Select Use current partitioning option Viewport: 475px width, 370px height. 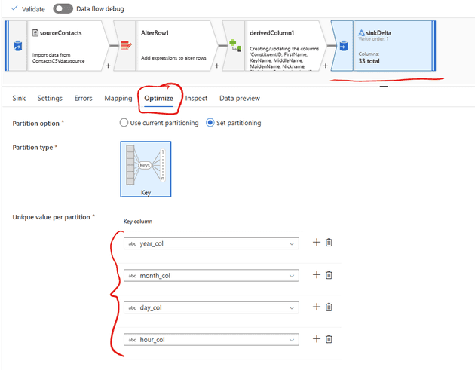[x=124, y=123]
